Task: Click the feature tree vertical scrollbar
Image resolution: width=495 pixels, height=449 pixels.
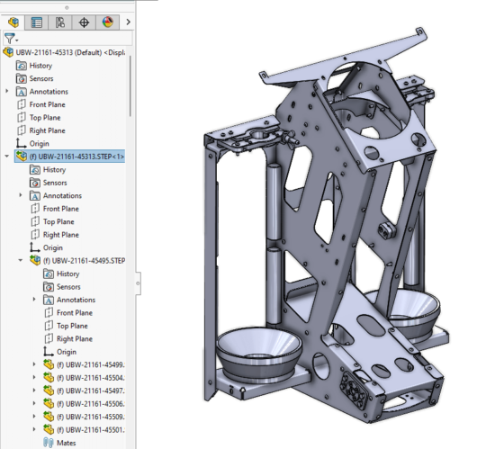Action: (130, 86)
